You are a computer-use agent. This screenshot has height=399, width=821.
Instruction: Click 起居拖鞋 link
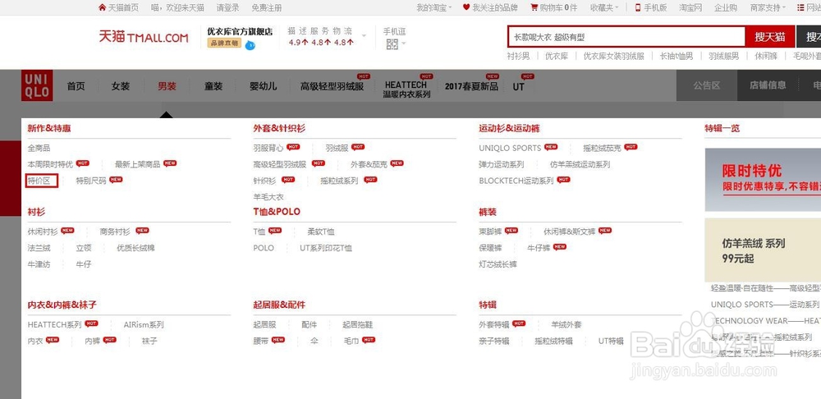tap(358, 324)
